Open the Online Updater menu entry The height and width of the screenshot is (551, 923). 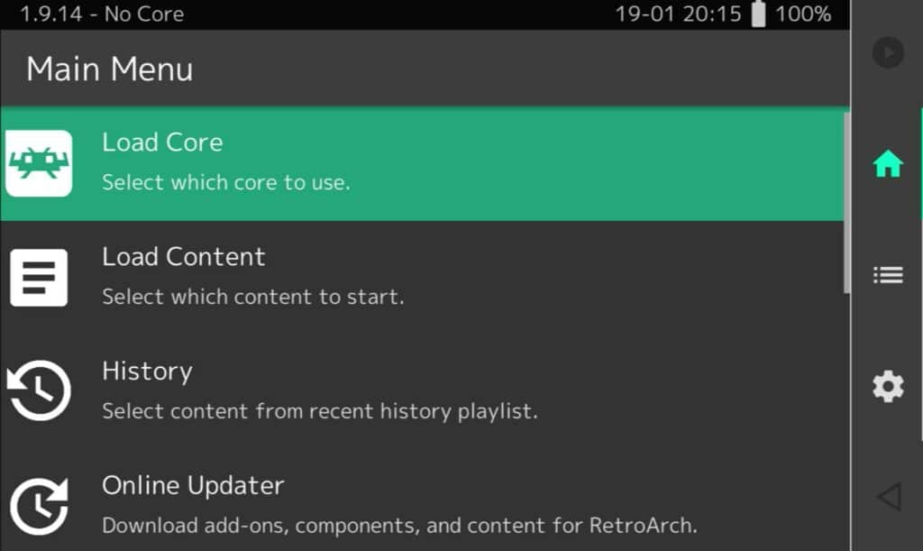(x=422, y=501)
